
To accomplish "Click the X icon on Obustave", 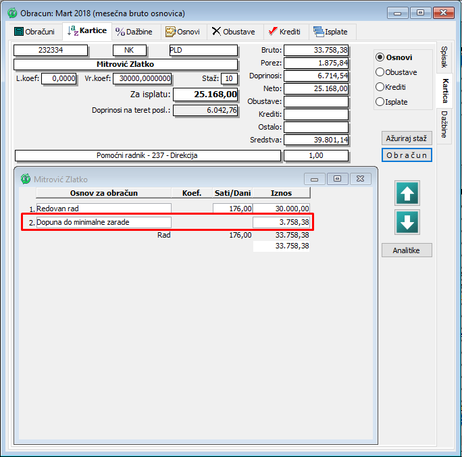I will point(216,31).
